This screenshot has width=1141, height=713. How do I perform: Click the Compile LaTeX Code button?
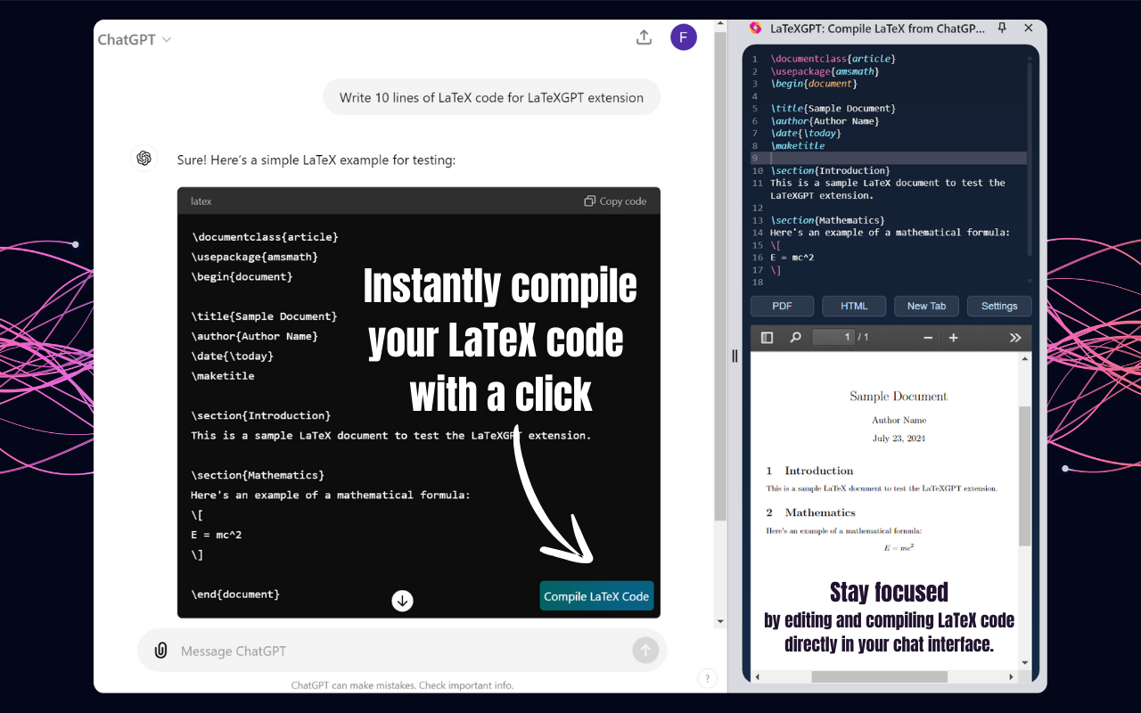596,596
